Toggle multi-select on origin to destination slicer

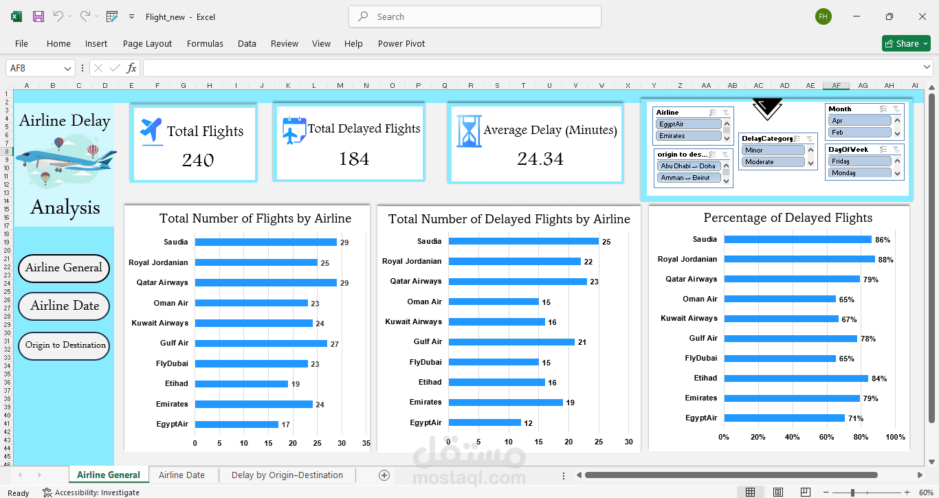pos(712,154)
